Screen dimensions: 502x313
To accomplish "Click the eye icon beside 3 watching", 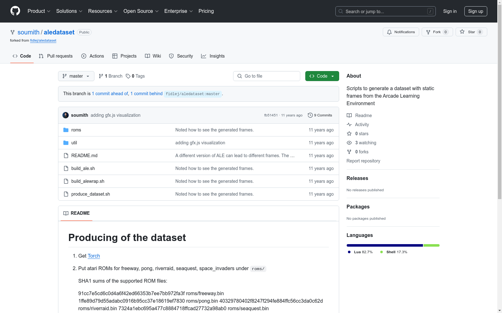I will (x=349, y=143).
